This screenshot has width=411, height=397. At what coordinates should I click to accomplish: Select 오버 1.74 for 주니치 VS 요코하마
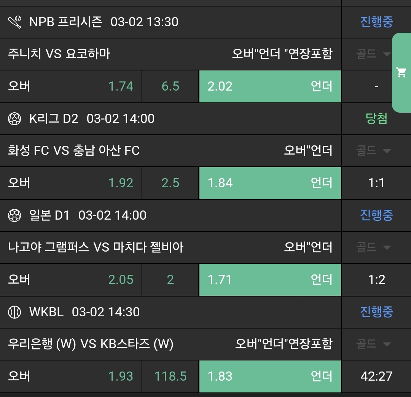click(x=71, y=86)
